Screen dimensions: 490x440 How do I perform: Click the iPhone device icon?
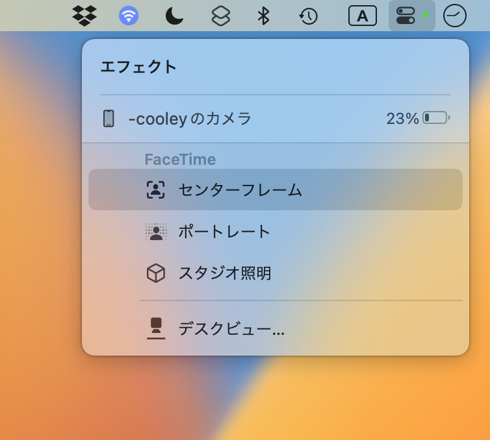pyautogui.click(x=109, y=119)
